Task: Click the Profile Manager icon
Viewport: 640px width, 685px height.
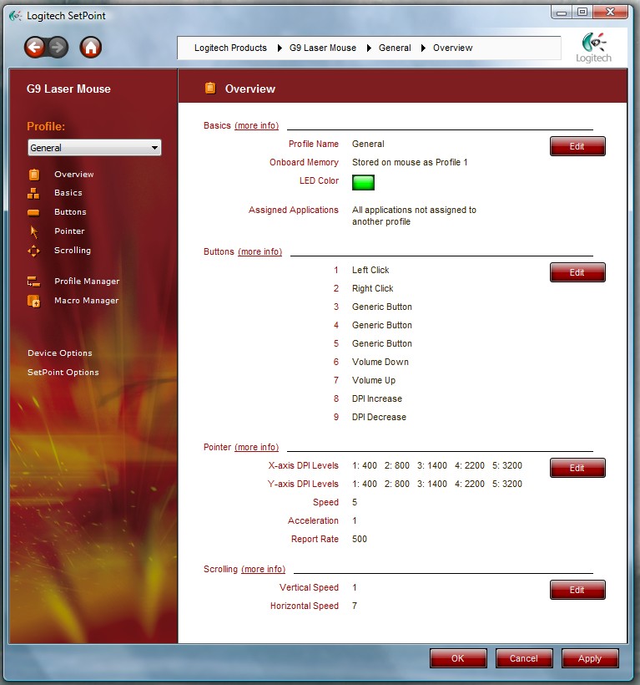Action: [x=33, y=282]
